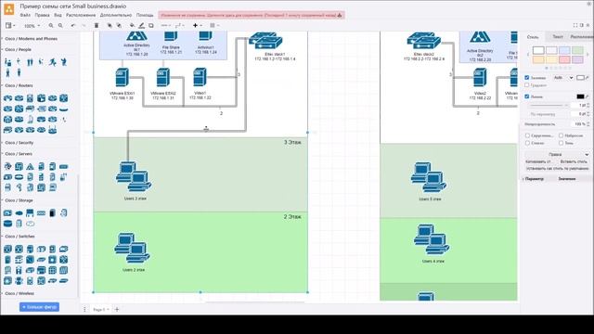Open the Правка dropdown in style panel

click(557, 155)
